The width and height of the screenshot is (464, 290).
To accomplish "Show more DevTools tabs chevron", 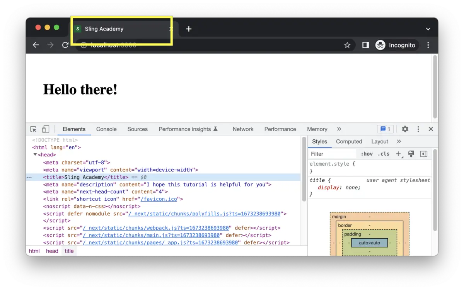I will coord(339,129).
